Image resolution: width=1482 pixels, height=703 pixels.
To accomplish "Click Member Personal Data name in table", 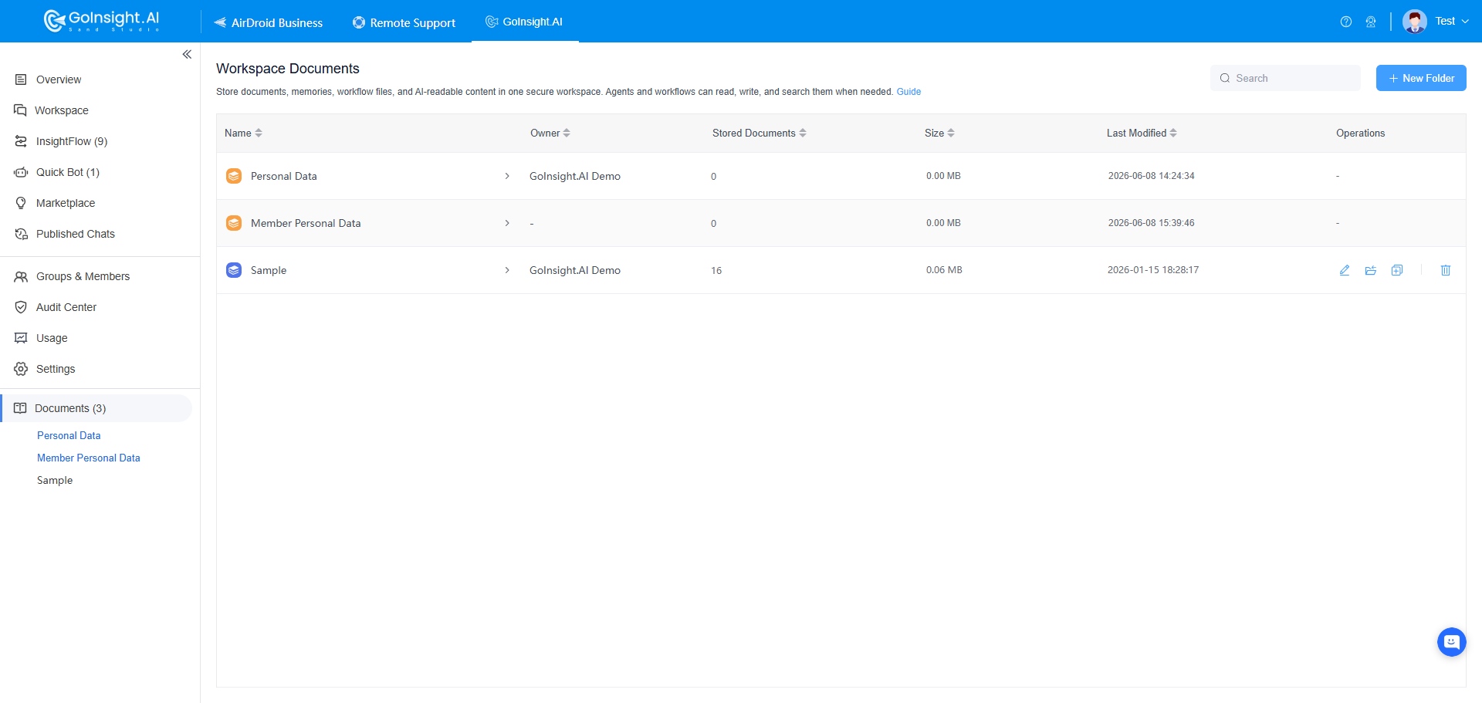I will (x=306, y=223).
